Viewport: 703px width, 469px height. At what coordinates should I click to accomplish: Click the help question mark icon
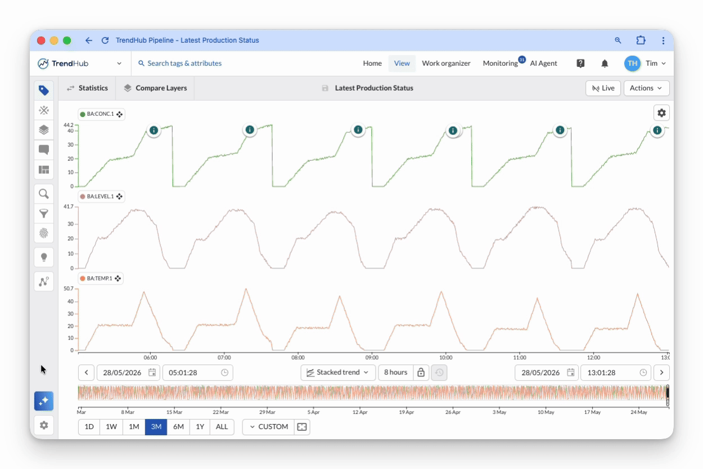[581, 64]
